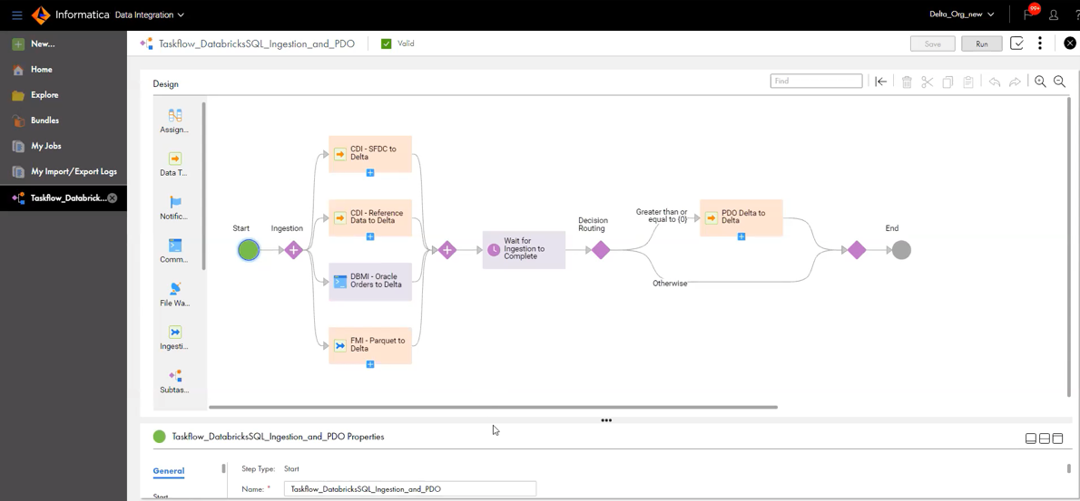Open the Delta_Org_new organization dropdown
Image resolution: width=1080 pixels, height=501 pixels.
pyautogui.click(x=961, y=14)
